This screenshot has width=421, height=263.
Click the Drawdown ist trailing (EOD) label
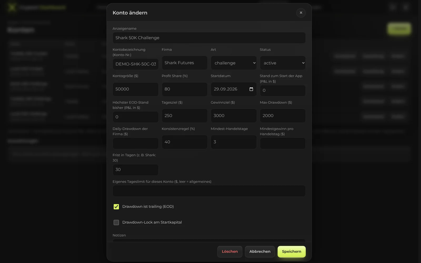click(148, 207)
